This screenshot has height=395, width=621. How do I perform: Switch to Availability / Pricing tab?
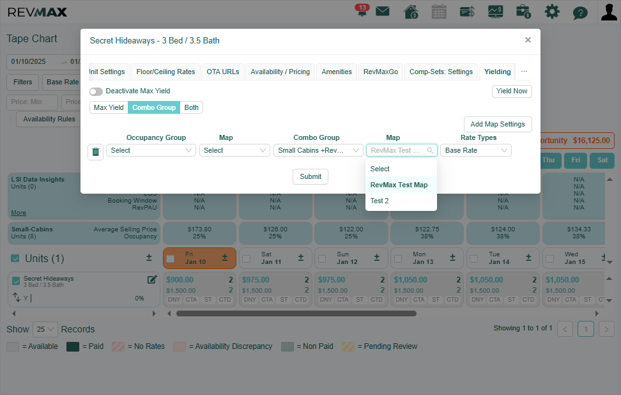tap(280, 72)
